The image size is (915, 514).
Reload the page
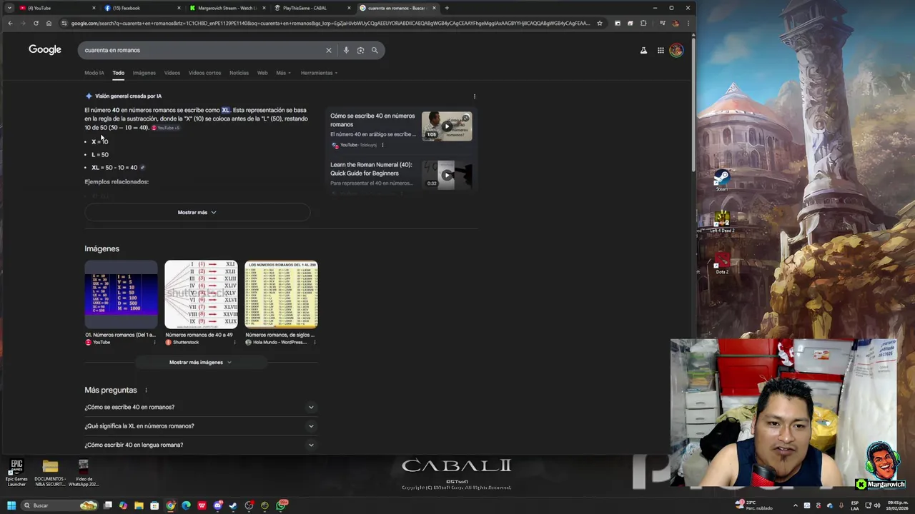tap(36, 23)
